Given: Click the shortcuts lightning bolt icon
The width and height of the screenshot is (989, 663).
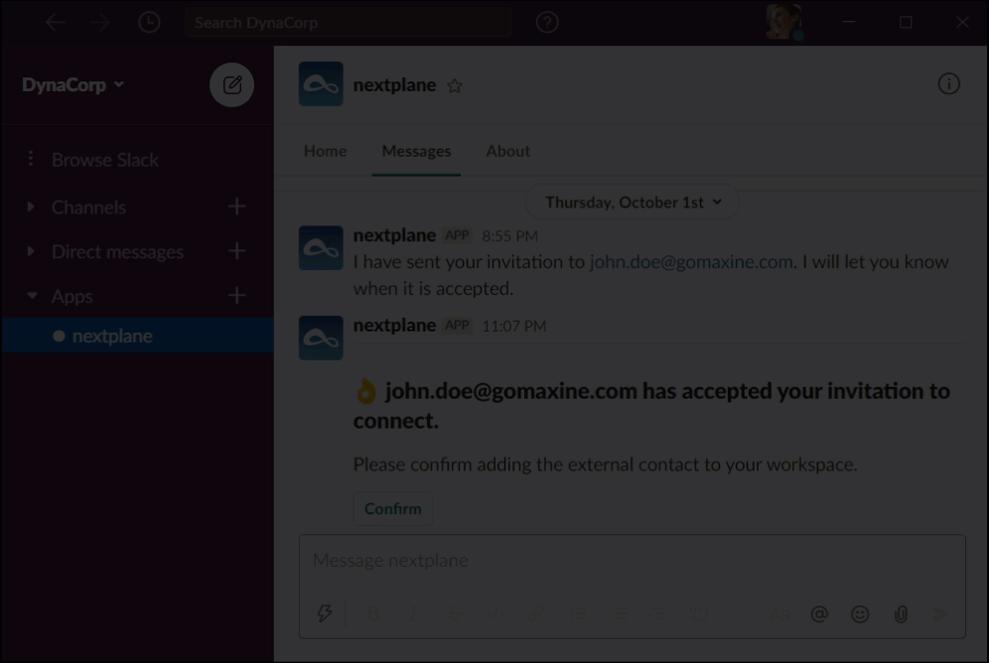Looking at the screenshot, I should pyautogui.click(x=324, y=613).
